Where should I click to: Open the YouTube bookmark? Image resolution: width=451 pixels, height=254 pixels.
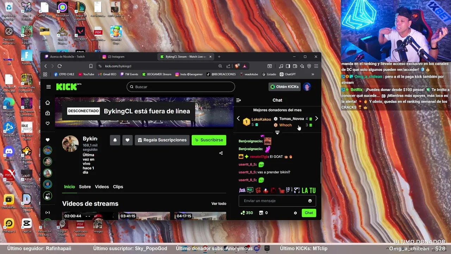86,74
